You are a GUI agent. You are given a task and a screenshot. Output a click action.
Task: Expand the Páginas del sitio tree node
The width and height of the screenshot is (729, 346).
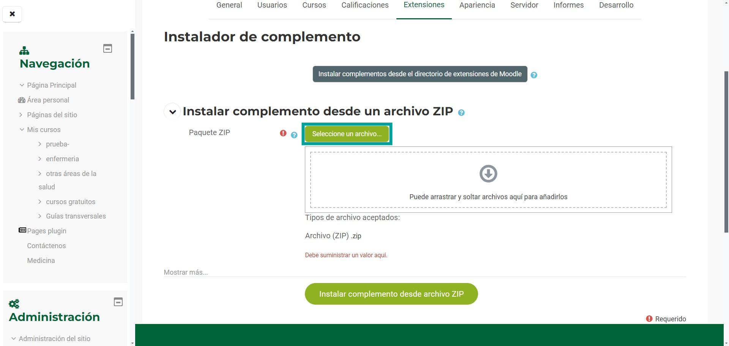[x=21, y=115]
